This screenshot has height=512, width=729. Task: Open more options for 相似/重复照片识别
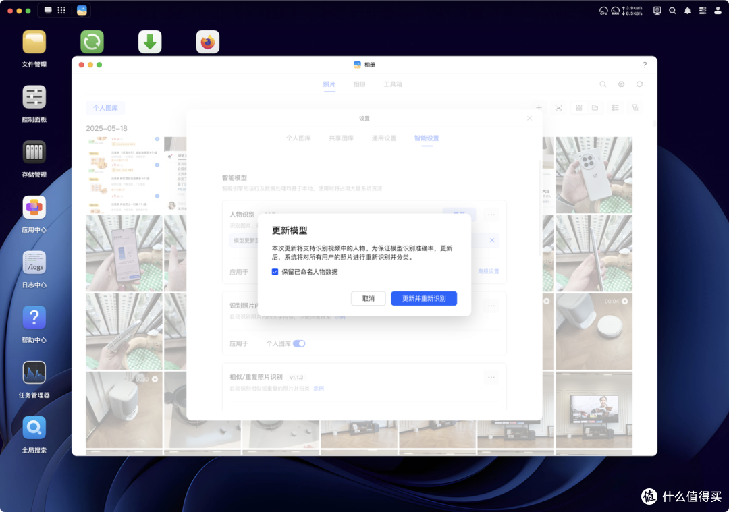[x=491, y=377]
